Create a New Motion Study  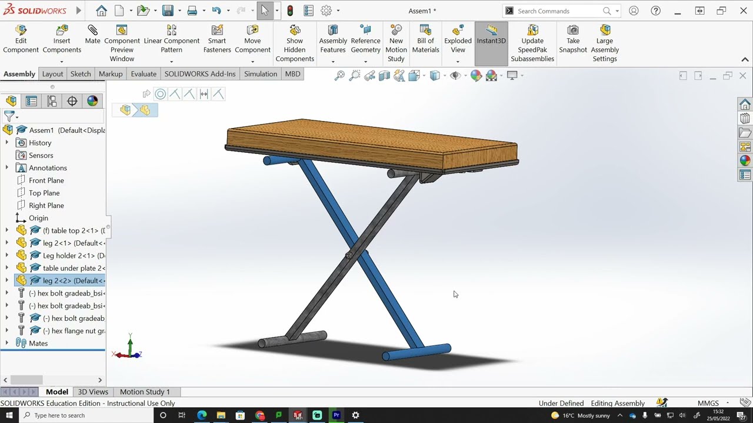click(396, 43)
